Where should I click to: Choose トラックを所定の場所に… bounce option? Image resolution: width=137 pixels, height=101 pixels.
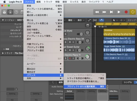(85, 78)
